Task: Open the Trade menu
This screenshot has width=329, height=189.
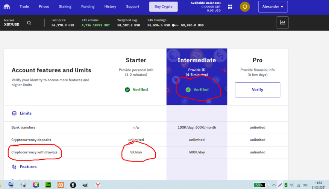Action: pos(24,6)
